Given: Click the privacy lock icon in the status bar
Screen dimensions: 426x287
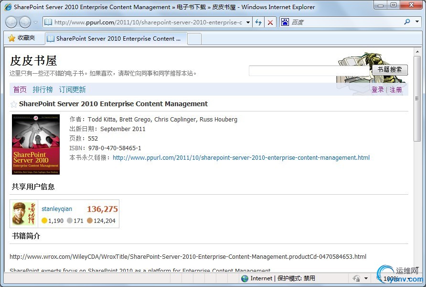Looking at the screenshot, I should click(356, 278).
